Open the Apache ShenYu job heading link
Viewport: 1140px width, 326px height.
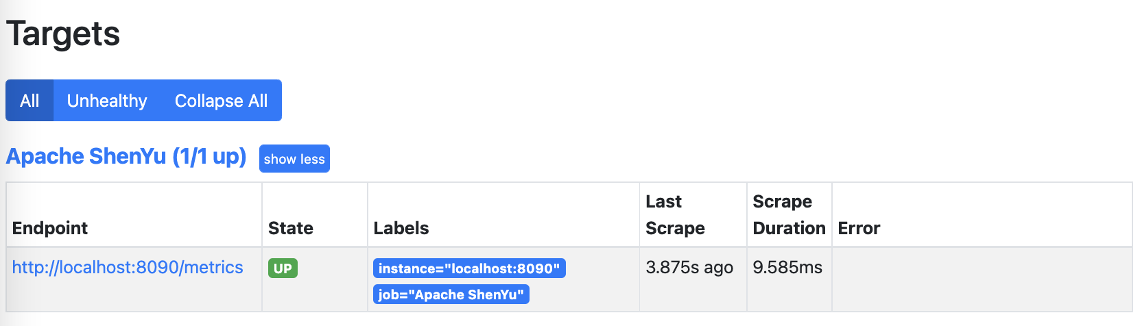click(x=126, y=157)
